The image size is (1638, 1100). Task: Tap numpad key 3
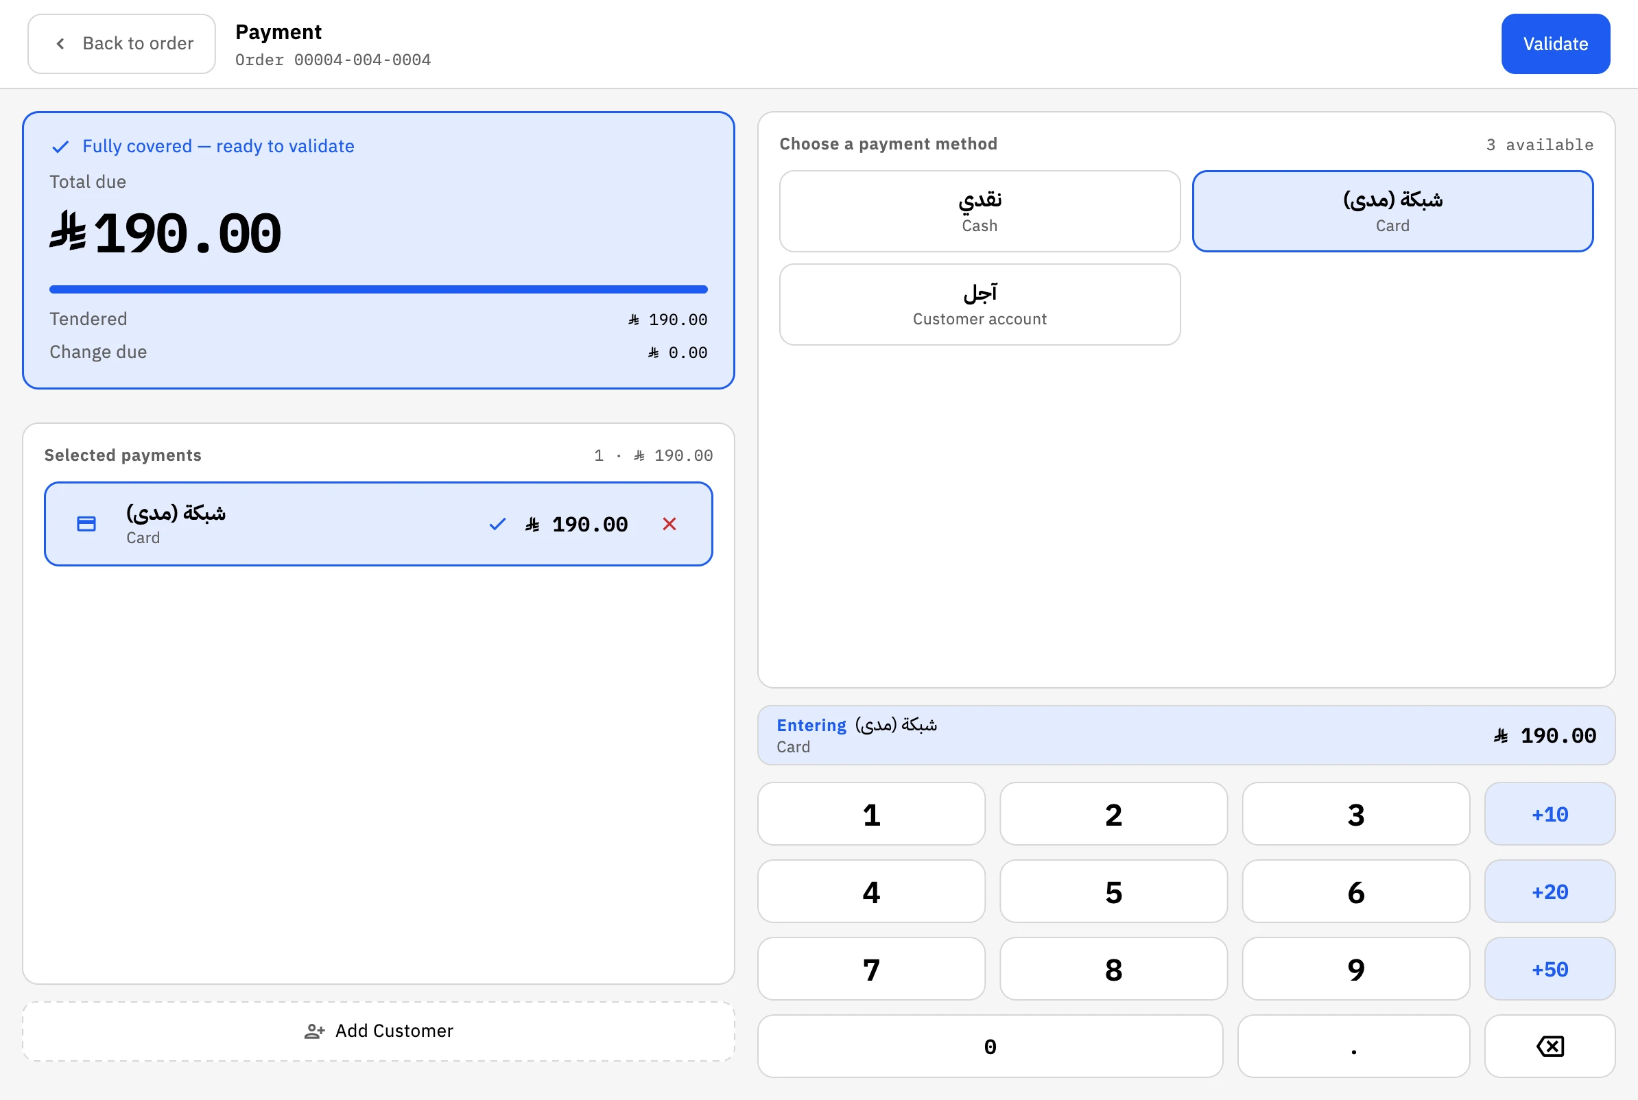(x=1355, y=815)
